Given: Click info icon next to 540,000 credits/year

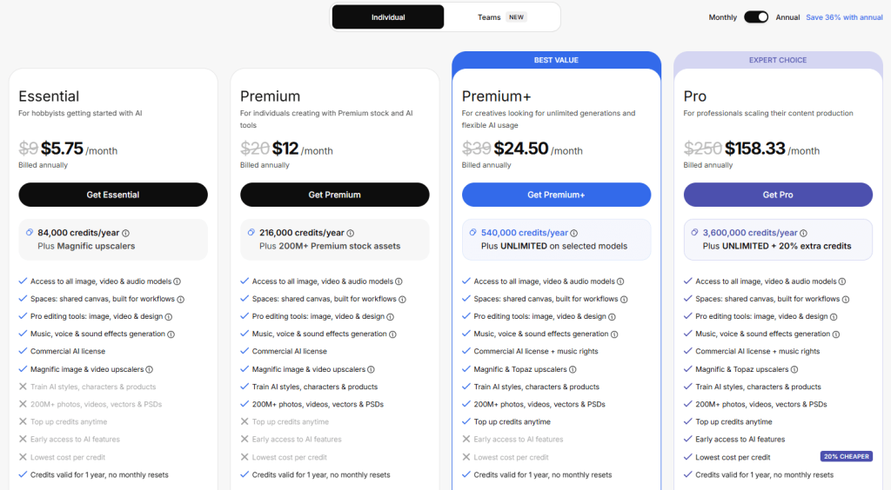Looking at the screenshot, I should (x=573, y=233).
